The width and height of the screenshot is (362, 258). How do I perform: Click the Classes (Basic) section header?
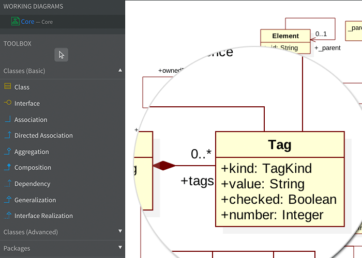pyautogui.click(x=63, y=71)
